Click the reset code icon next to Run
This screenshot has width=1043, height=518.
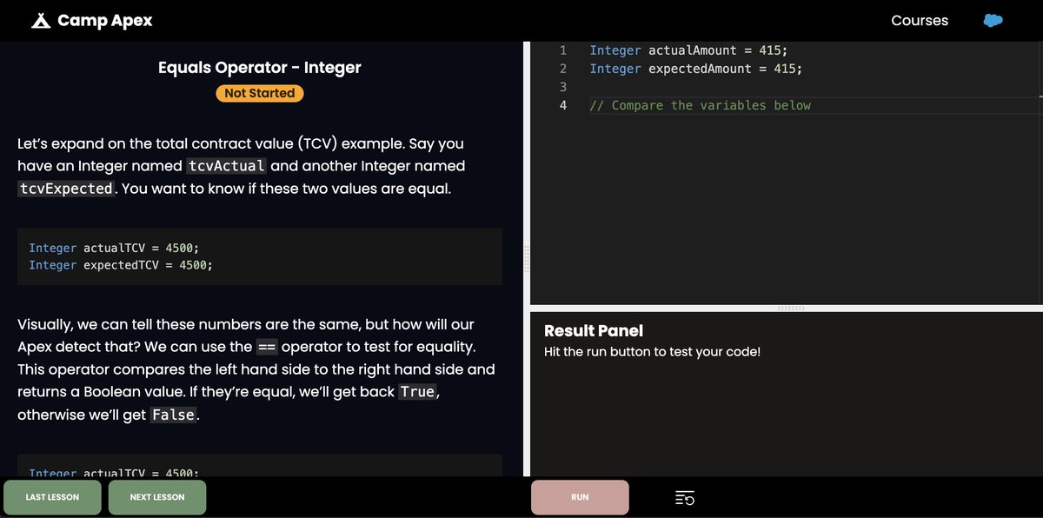pos(685,498)
